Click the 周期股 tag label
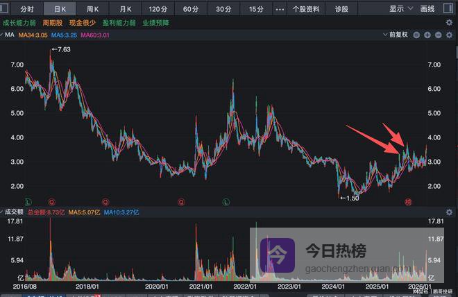 [x=54, y=22]
